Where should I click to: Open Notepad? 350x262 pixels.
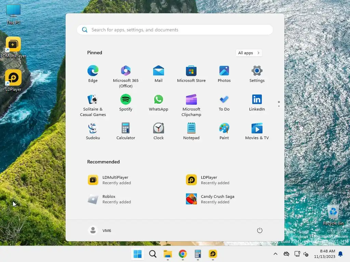point(191,131)
